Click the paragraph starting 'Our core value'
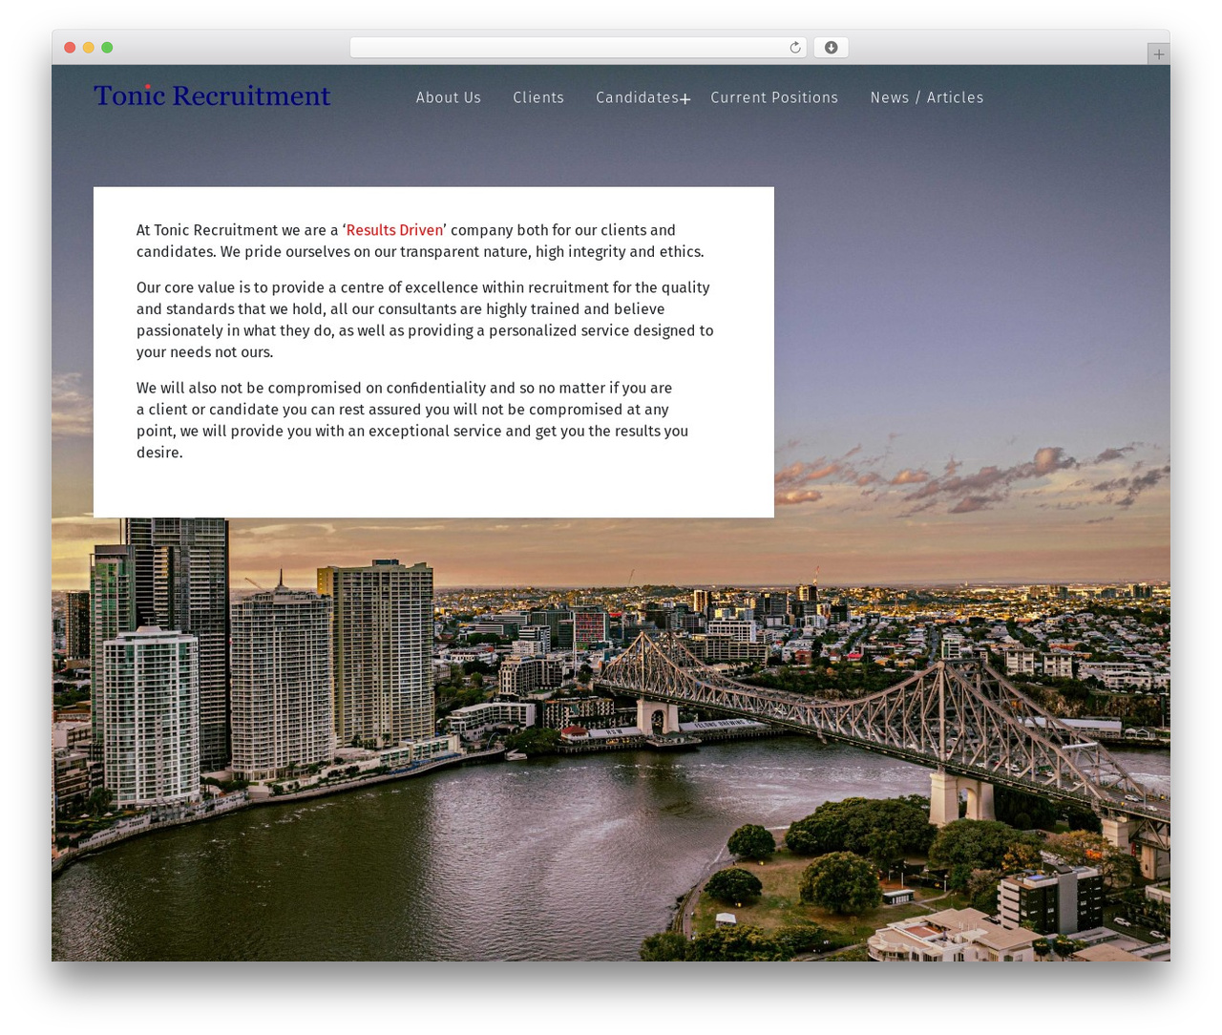Viewport: 1222px width, 1035px height. [425, 320]
